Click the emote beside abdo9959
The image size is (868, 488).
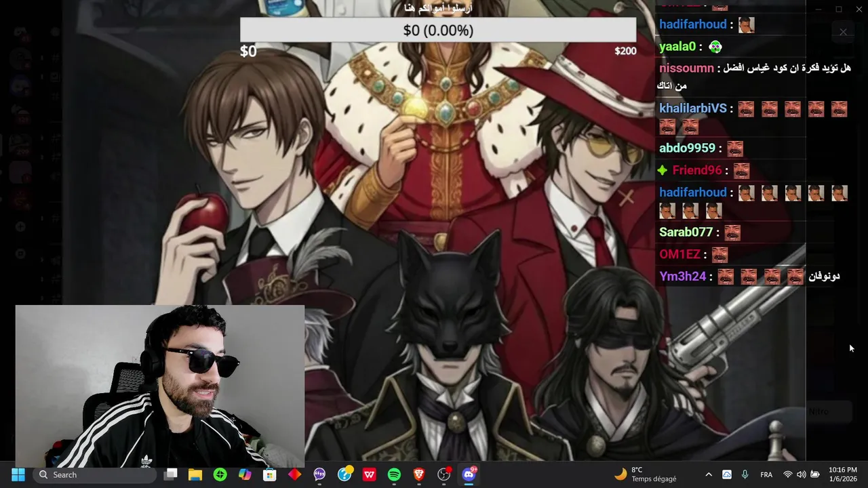pyautogui.click(x=735, y=148)
